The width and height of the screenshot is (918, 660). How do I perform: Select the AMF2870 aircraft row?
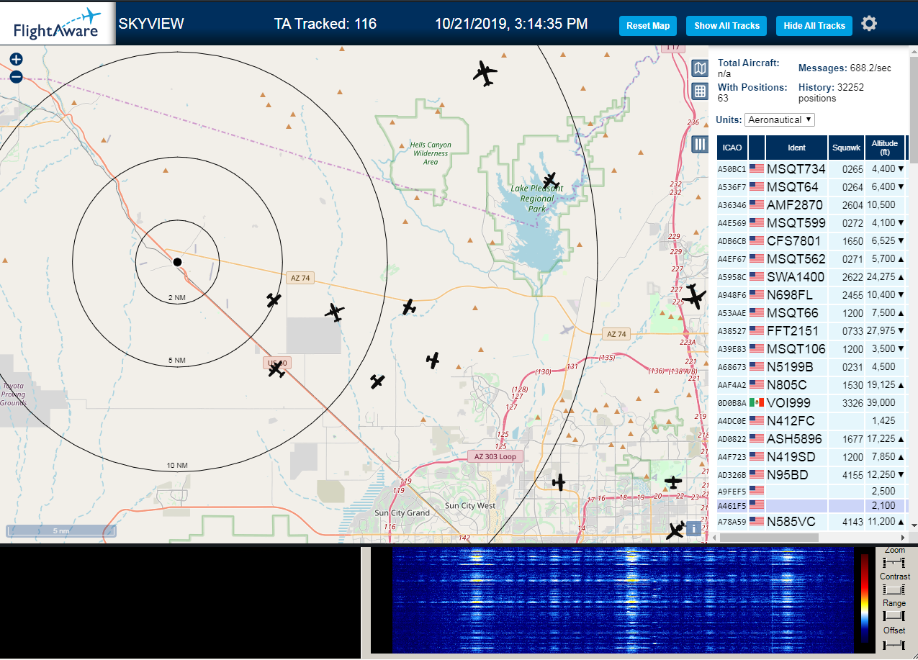click(812, 205)
